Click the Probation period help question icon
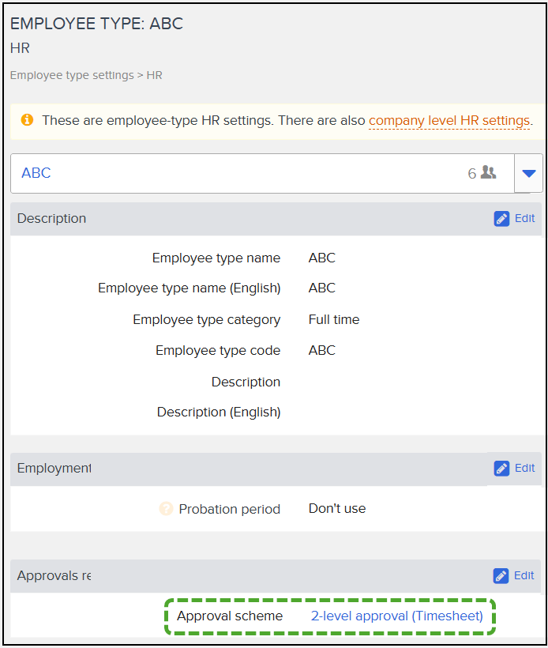This screenshot has width=548, height=648. coord(166,509)
